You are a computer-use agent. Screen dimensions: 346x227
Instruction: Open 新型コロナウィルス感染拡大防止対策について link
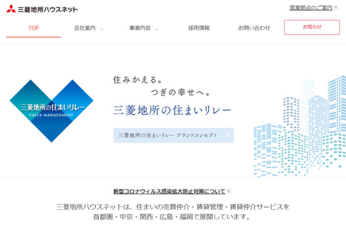point(169,191)
